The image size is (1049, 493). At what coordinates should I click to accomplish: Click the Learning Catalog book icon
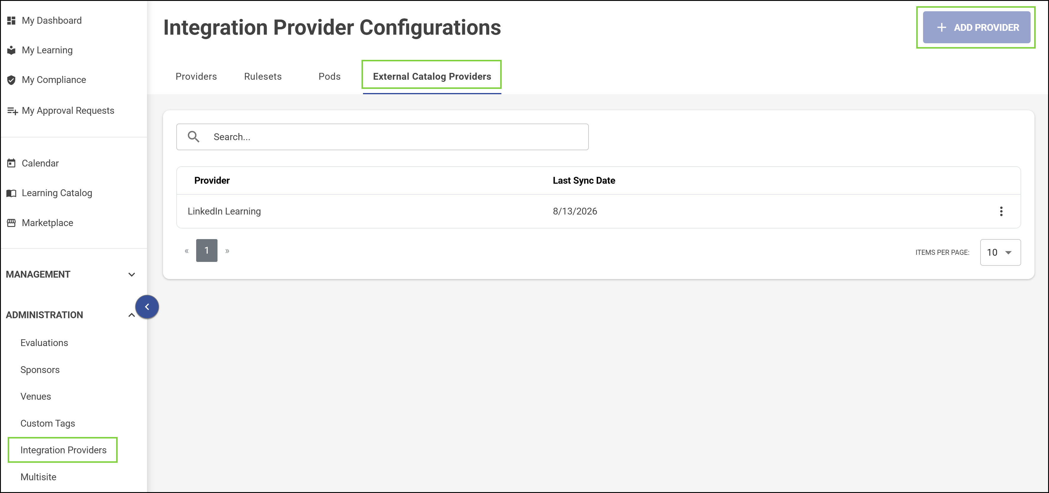coord(11,193)
